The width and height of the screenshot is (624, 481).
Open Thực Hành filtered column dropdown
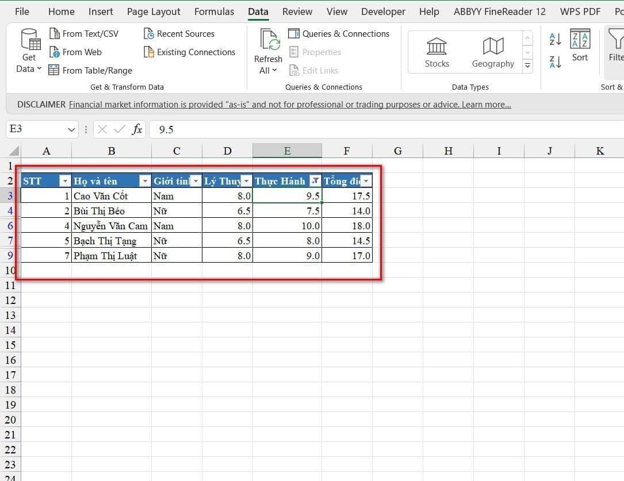[315, 181]
